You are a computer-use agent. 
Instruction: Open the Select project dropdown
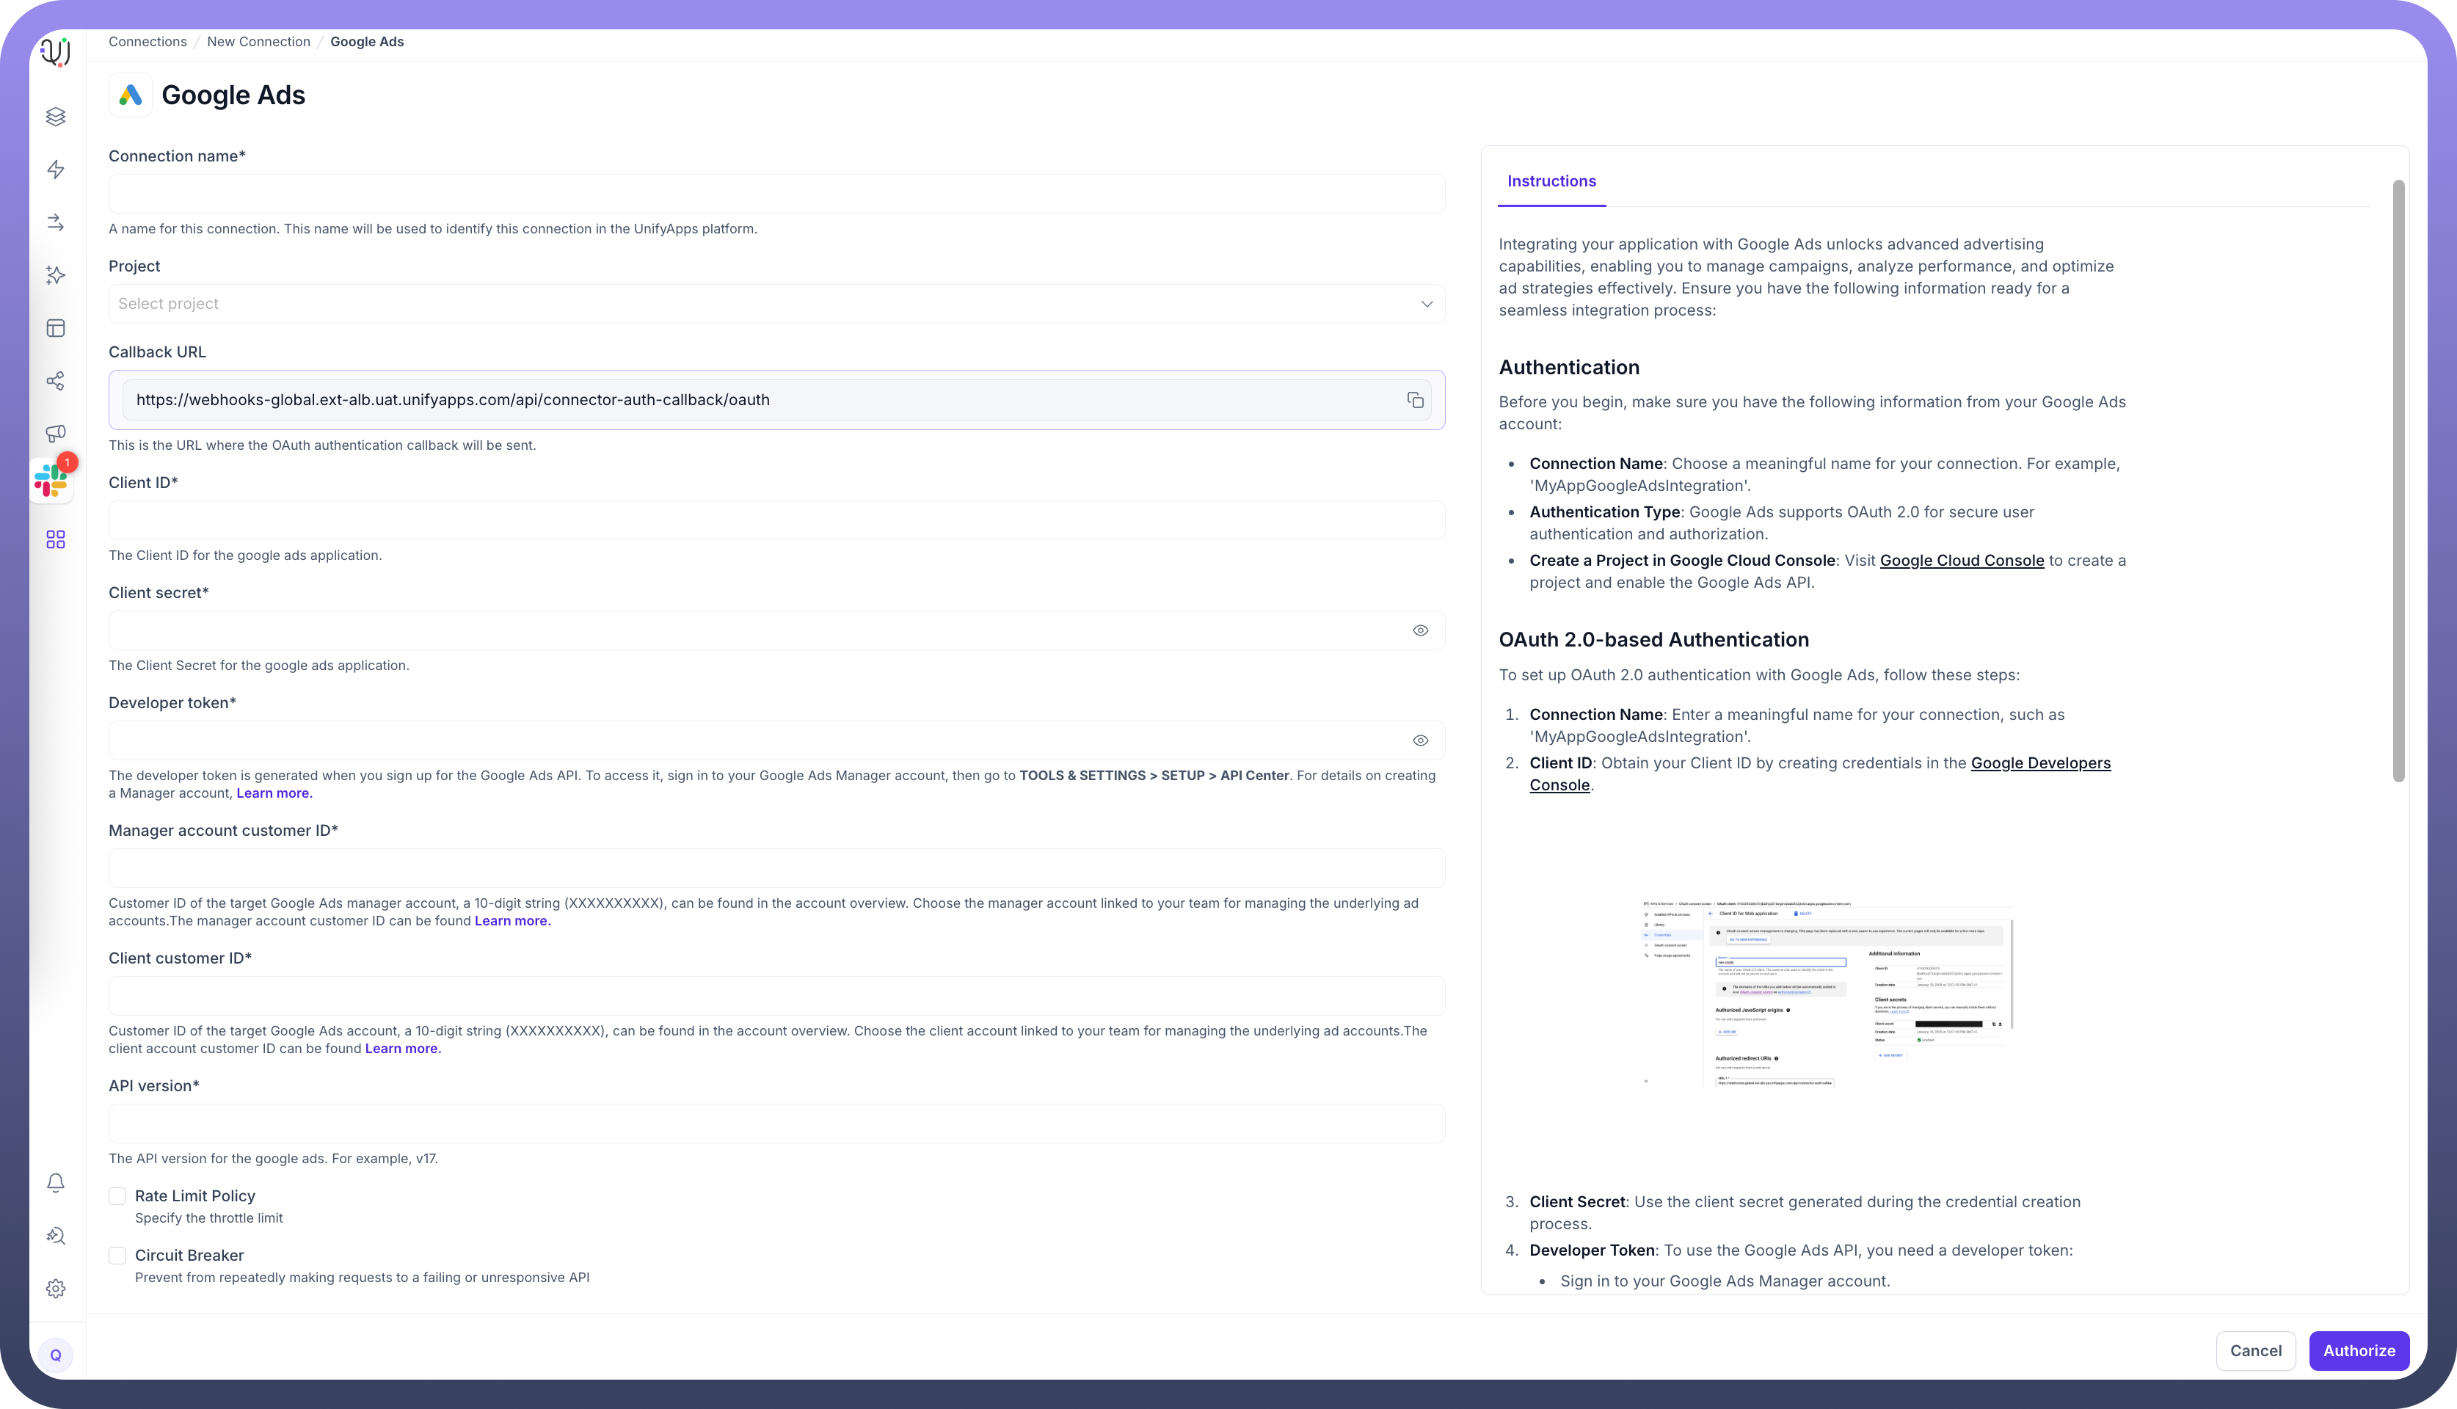[x=776, y=304]
